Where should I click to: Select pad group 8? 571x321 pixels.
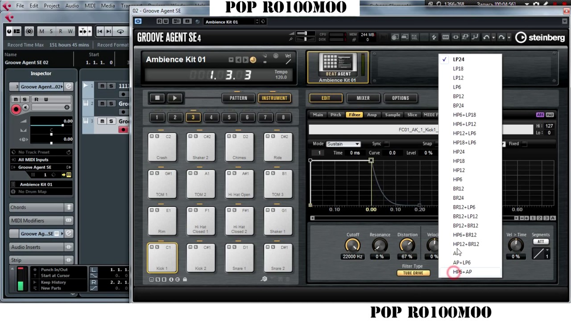coord(283,117)
